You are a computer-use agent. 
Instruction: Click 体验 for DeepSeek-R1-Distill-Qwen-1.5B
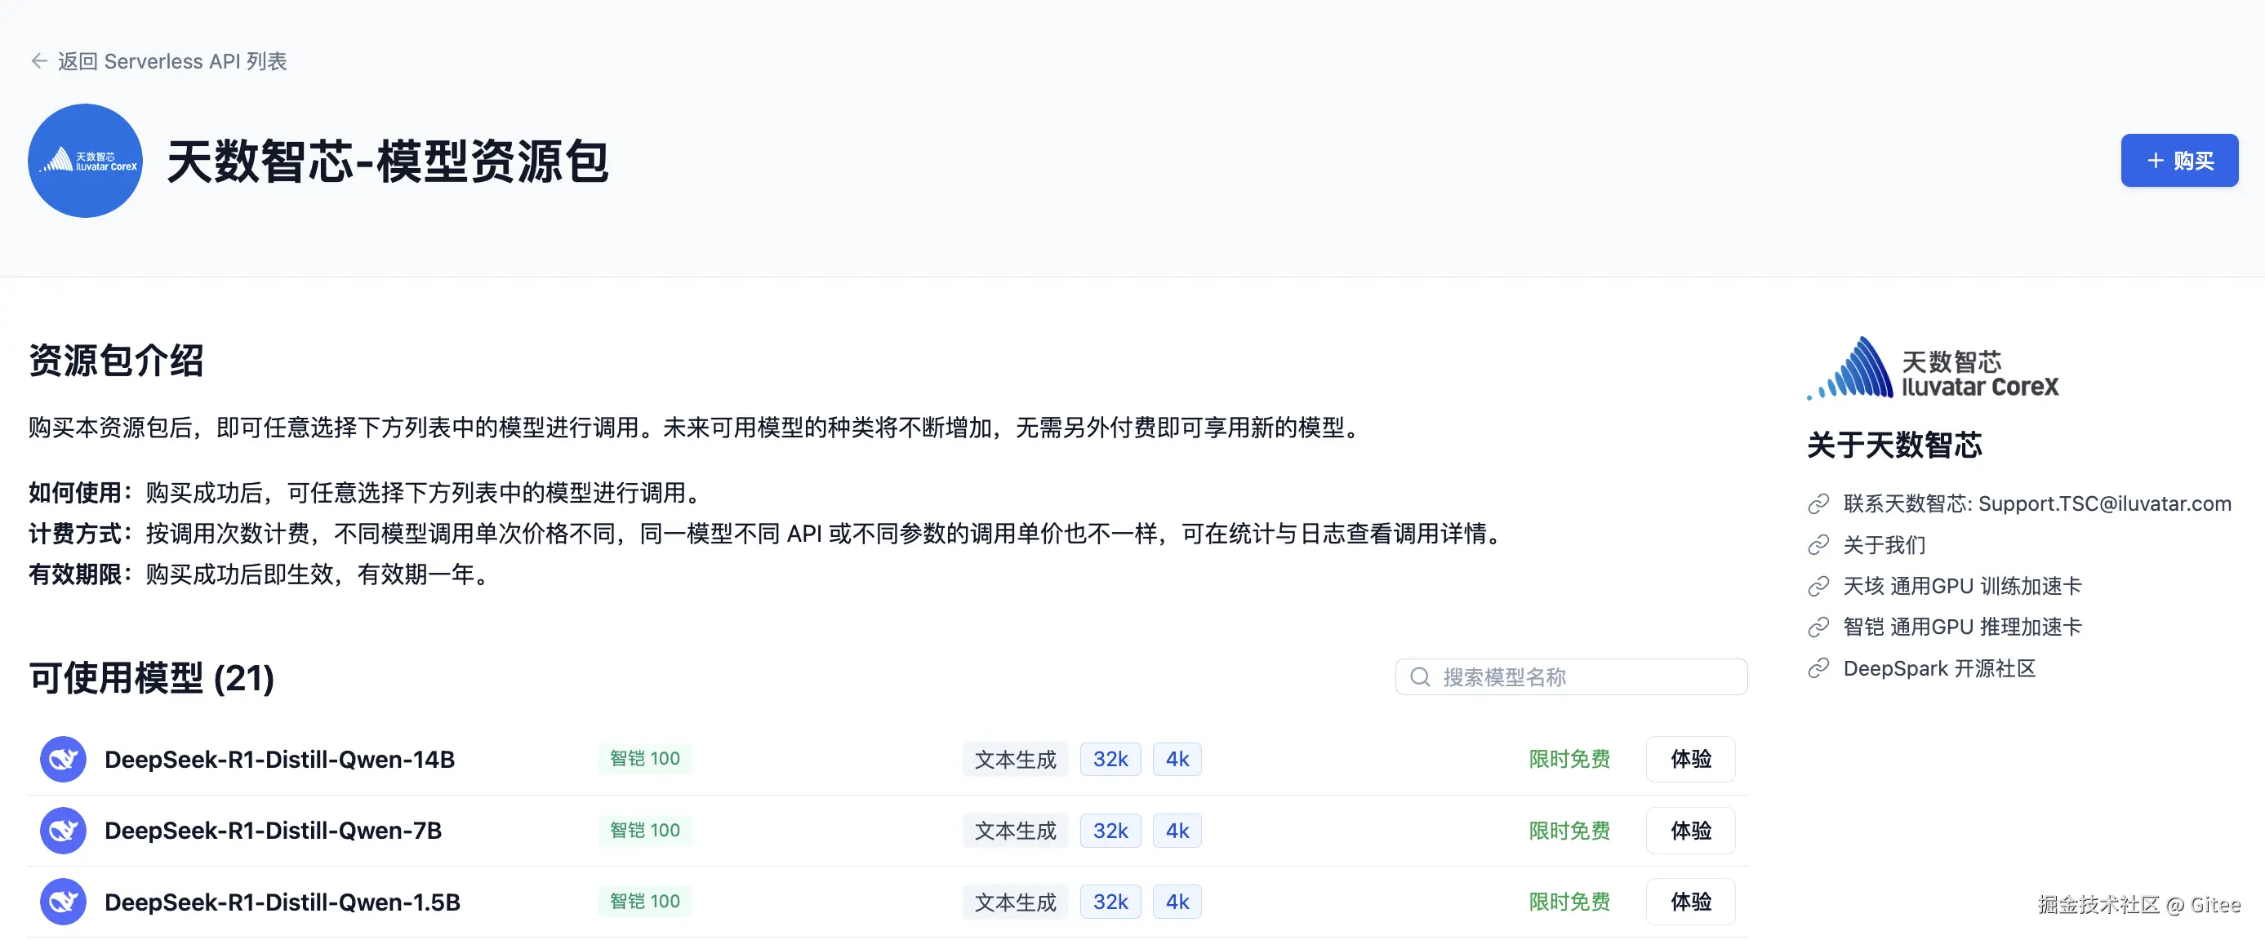(x=1690, y=902)
